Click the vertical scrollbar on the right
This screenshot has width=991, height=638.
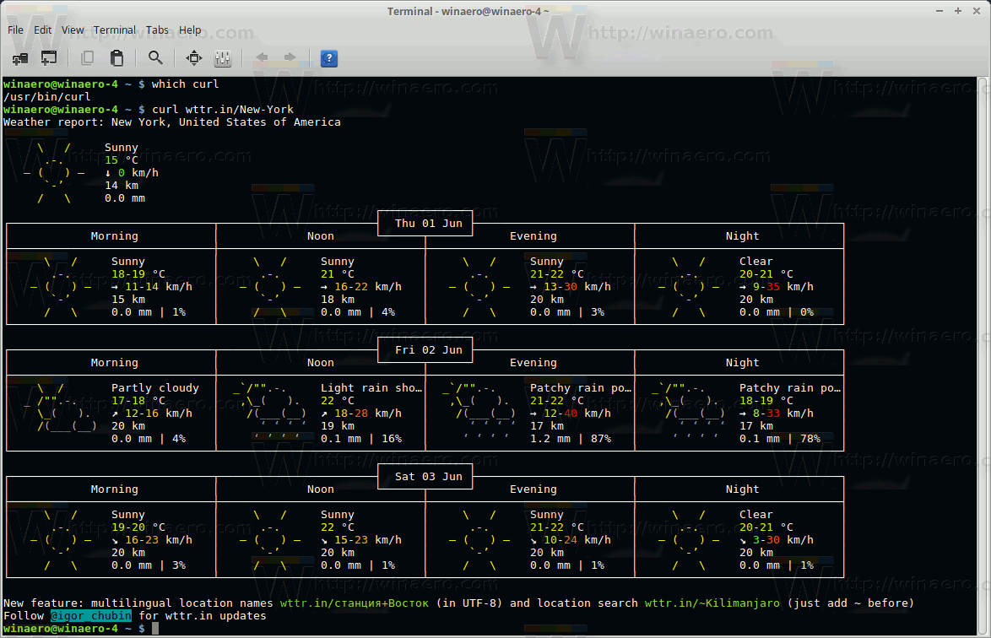[984, 338]
